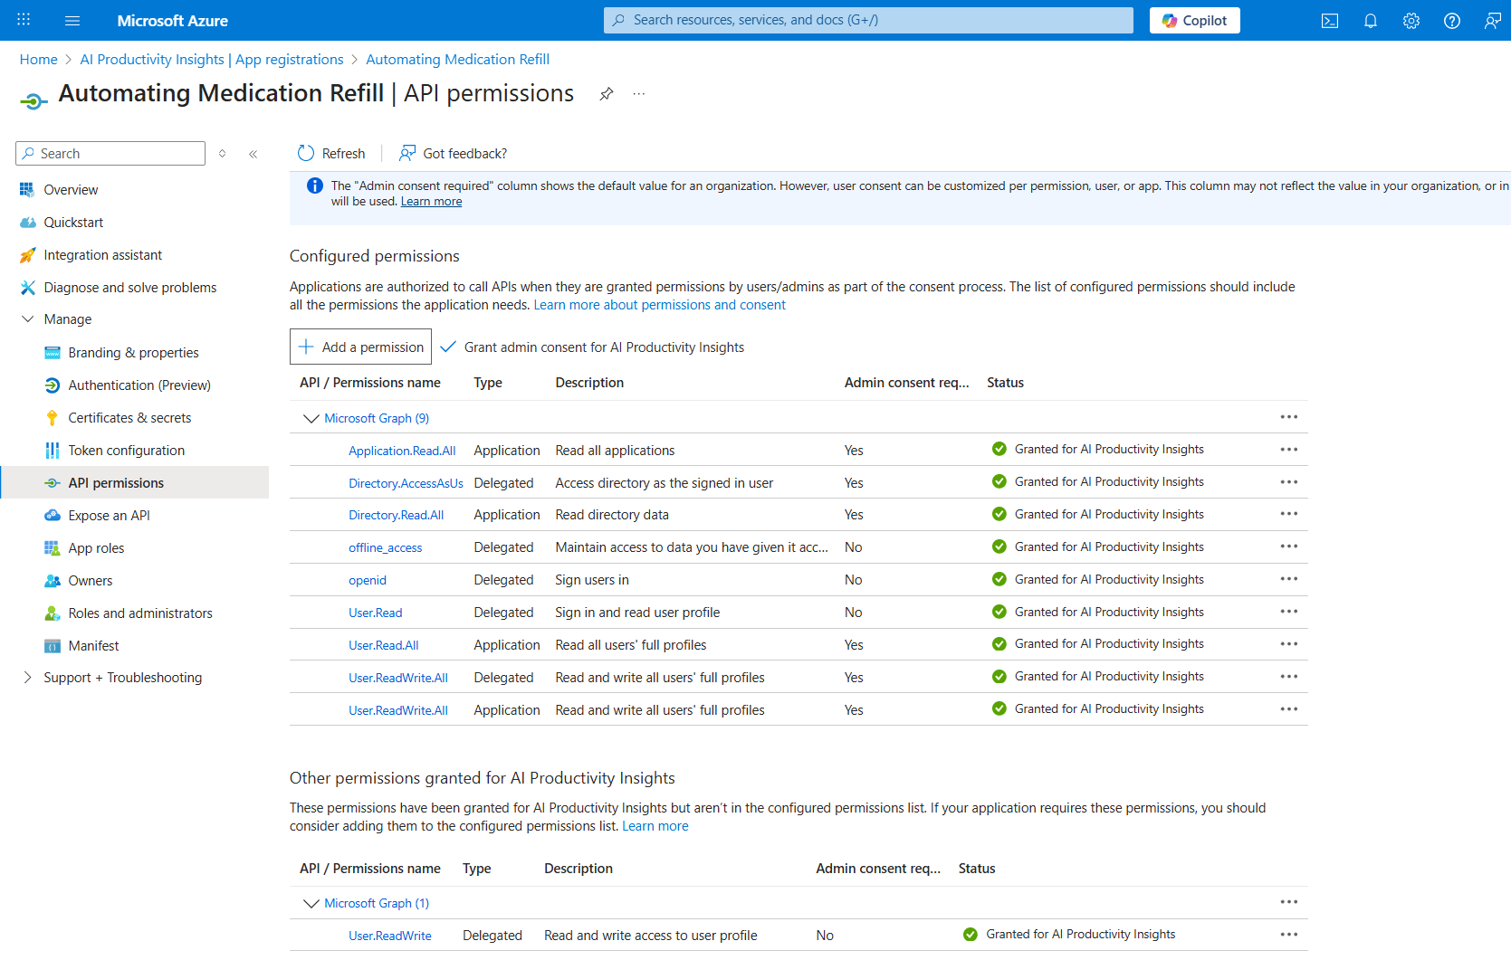This screenshot has width=1511, height=960.
Task: Open Learn more about permissions and consent
Action: pos(660,305)
